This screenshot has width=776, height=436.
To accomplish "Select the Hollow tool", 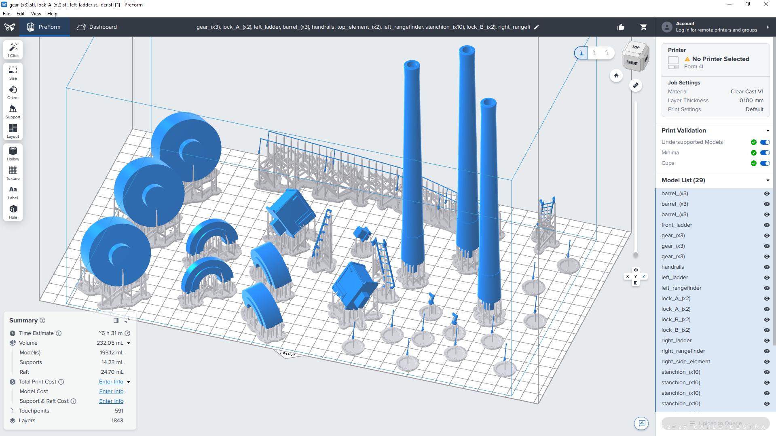I will (x=13, y=154).
